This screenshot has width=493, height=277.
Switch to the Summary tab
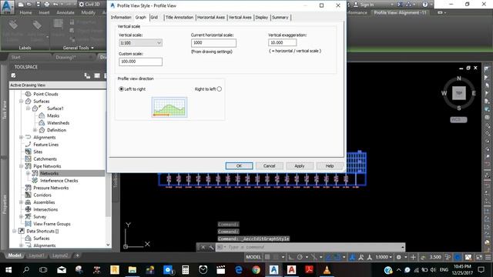click(280, 17)
